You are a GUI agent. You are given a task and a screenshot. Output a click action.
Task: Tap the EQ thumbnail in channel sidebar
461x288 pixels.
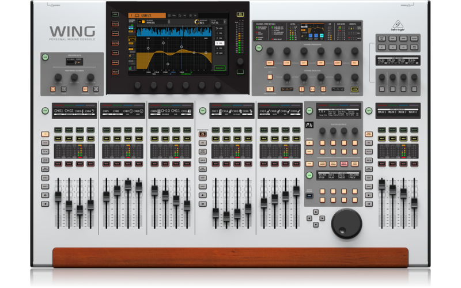click(132, 39)
